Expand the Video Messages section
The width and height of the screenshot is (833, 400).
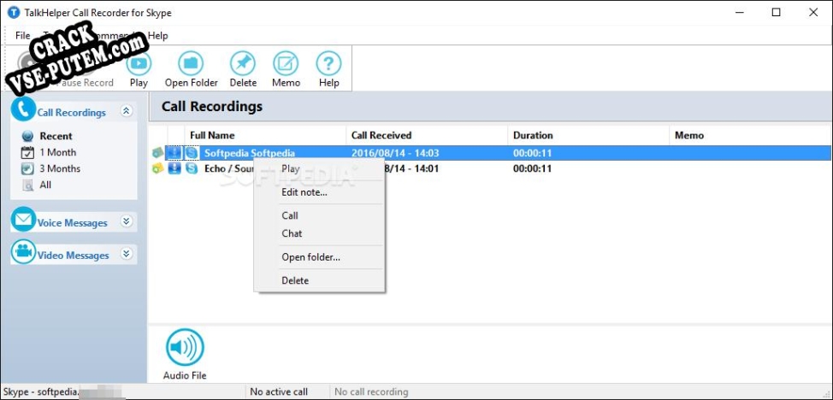tap(127, 254)
